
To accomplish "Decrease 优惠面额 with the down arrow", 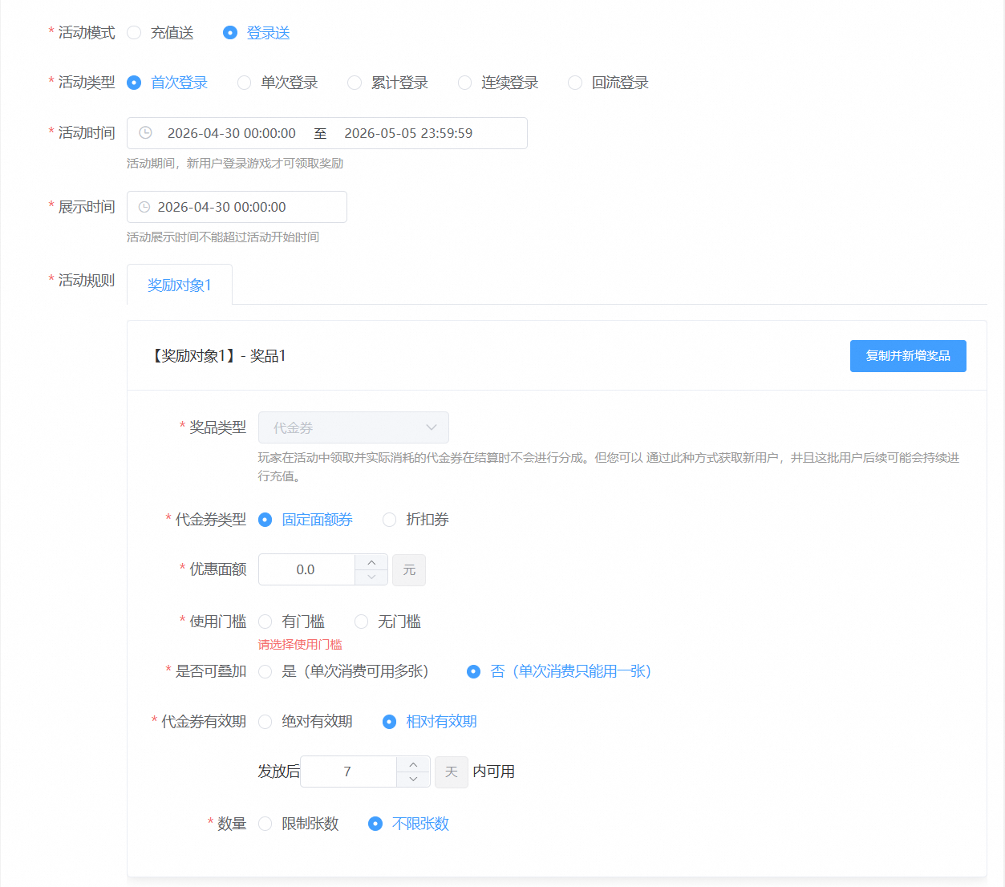I will pyautogui.click(x=371, y=577).
